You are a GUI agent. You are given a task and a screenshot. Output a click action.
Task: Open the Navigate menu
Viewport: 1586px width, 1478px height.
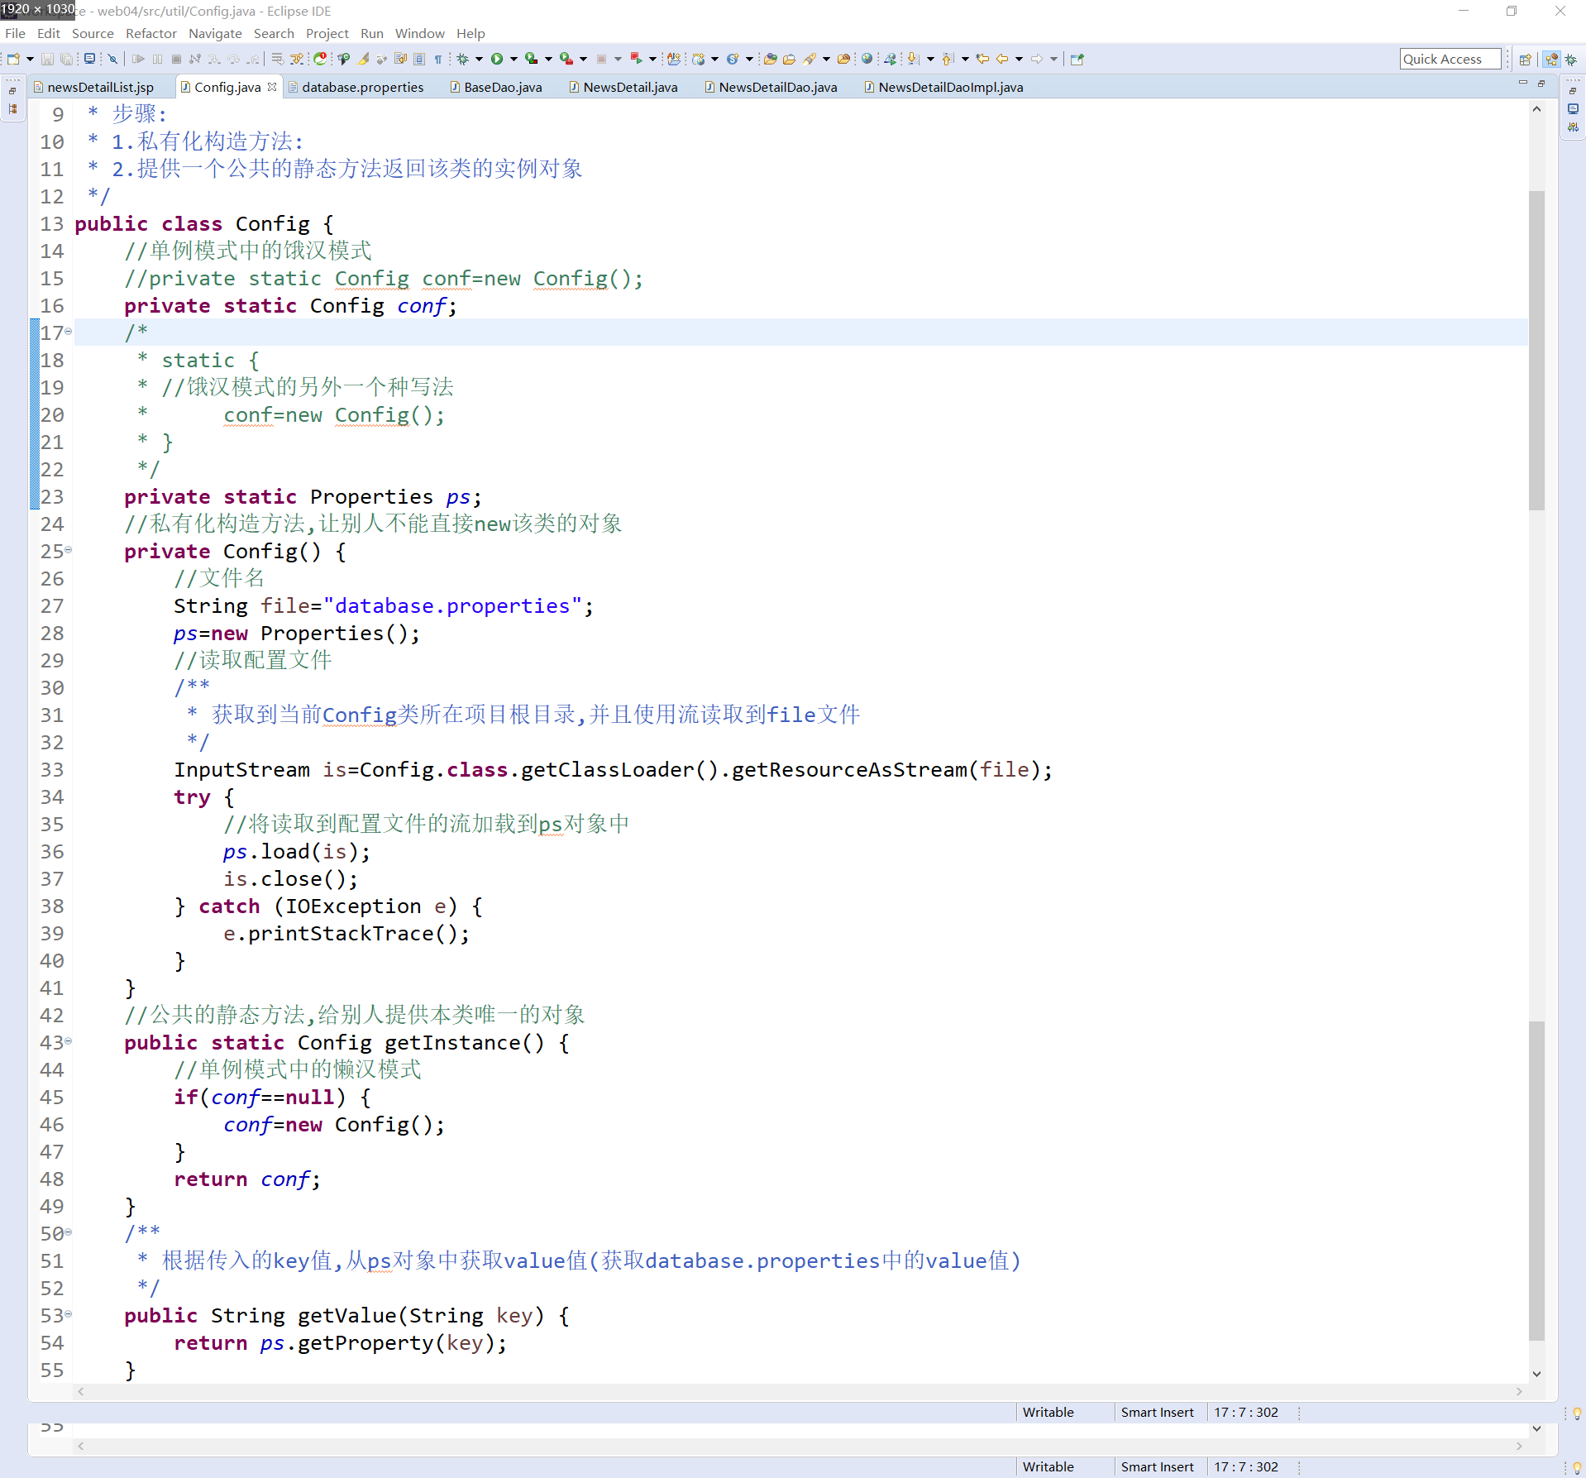tap(215, 33)
